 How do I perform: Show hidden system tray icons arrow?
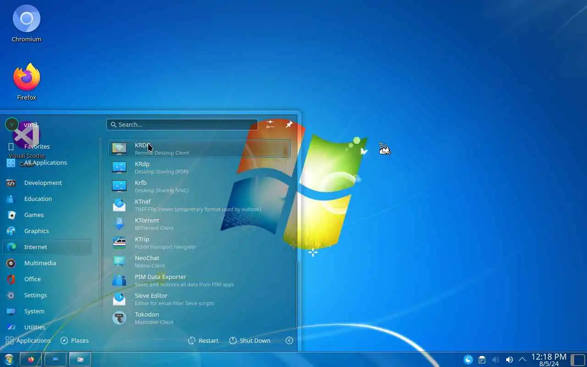522,360
